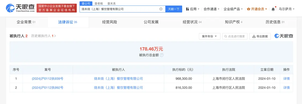Click the 立案日期 column header

point(267,70)
